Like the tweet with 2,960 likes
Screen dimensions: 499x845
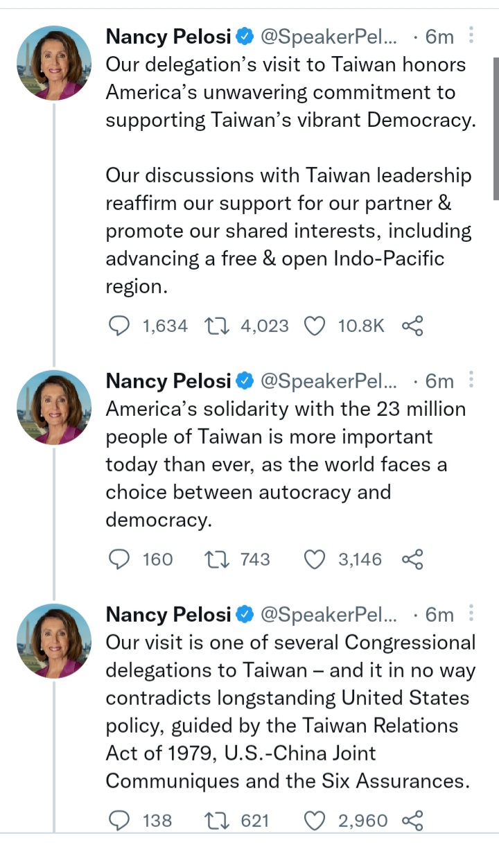(x=315, y=821)
